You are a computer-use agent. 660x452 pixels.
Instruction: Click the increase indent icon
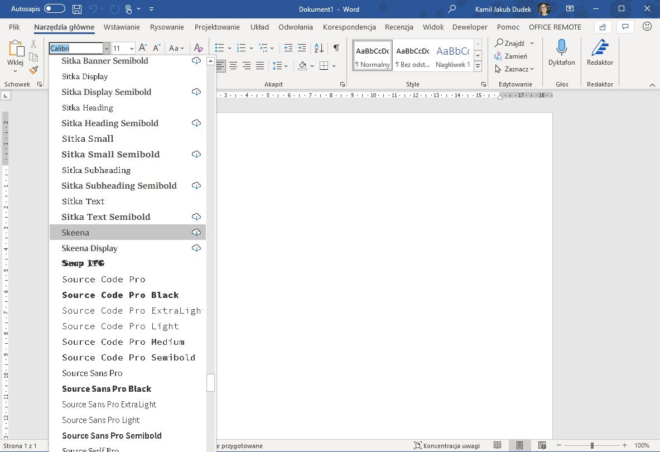coord(302,48)
